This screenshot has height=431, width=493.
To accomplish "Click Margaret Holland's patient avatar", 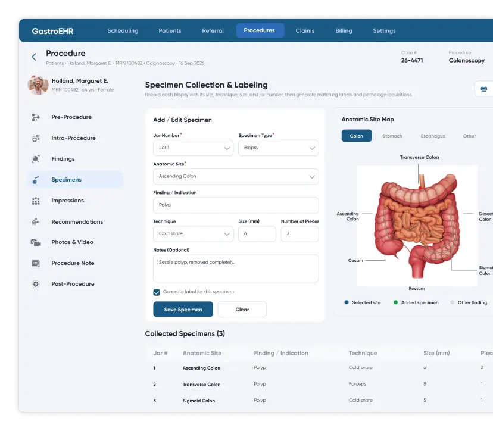I will point(38,85).
